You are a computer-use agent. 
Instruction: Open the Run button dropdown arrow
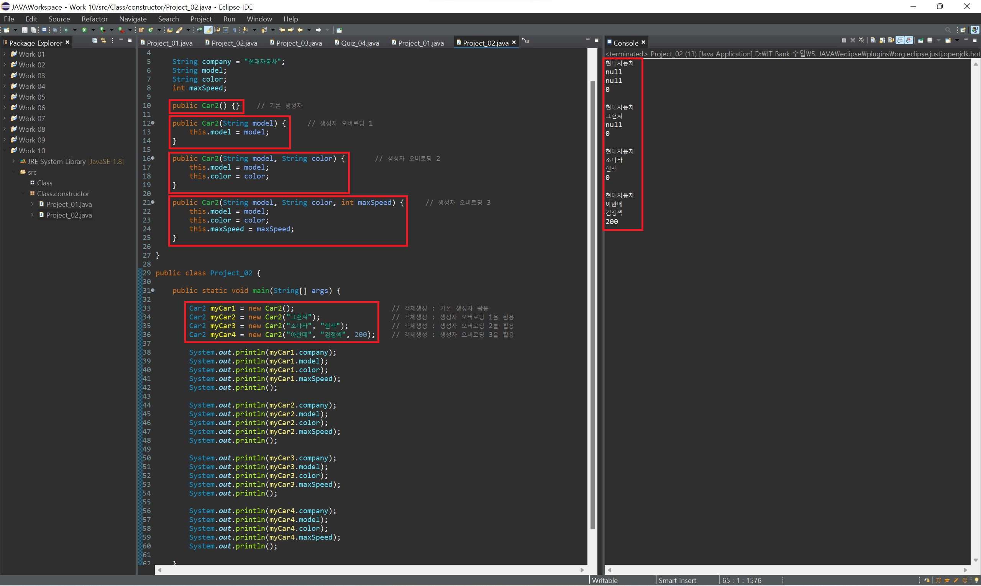pos(93,30)
